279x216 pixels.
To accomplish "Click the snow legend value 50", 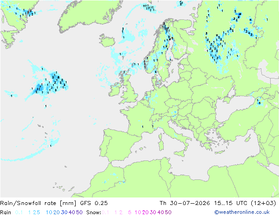I will pyautogui.click(x=168, y=212).
